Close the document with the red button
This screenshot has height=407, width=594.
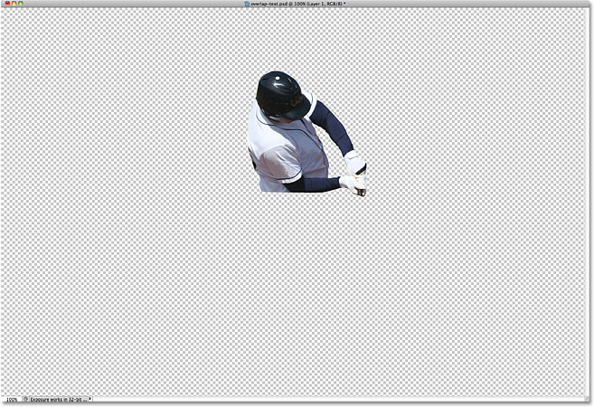[7, 4]
